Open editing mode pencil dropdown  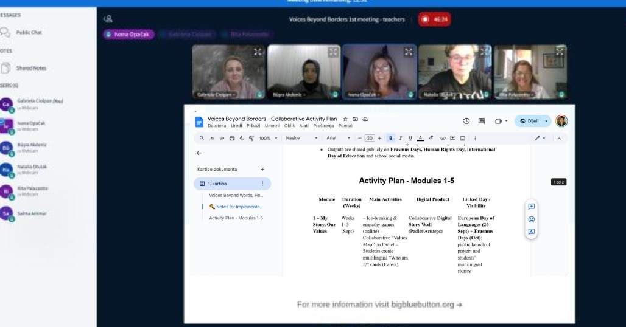pyautogui.click(x=540, y=138)
